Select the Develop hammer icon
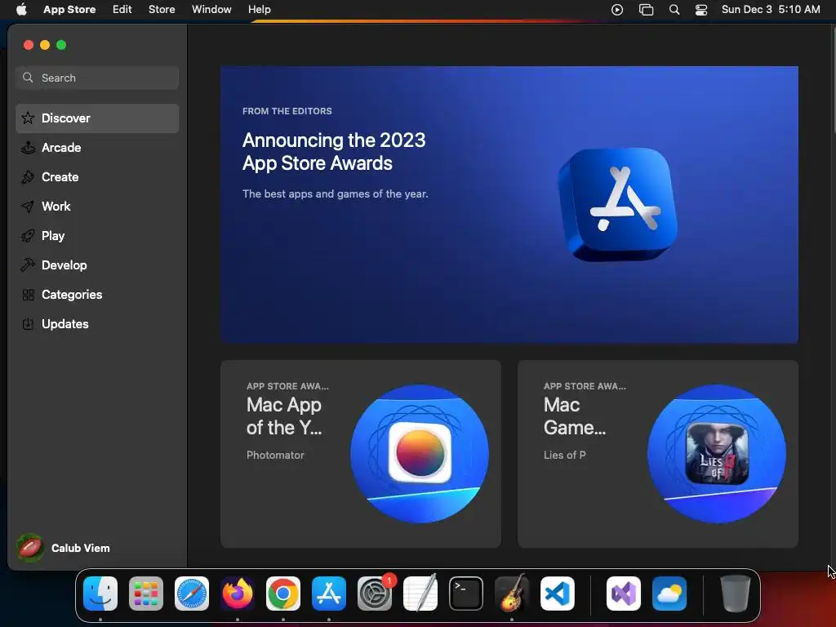This screenshot has width=836, height=627. 28,265
